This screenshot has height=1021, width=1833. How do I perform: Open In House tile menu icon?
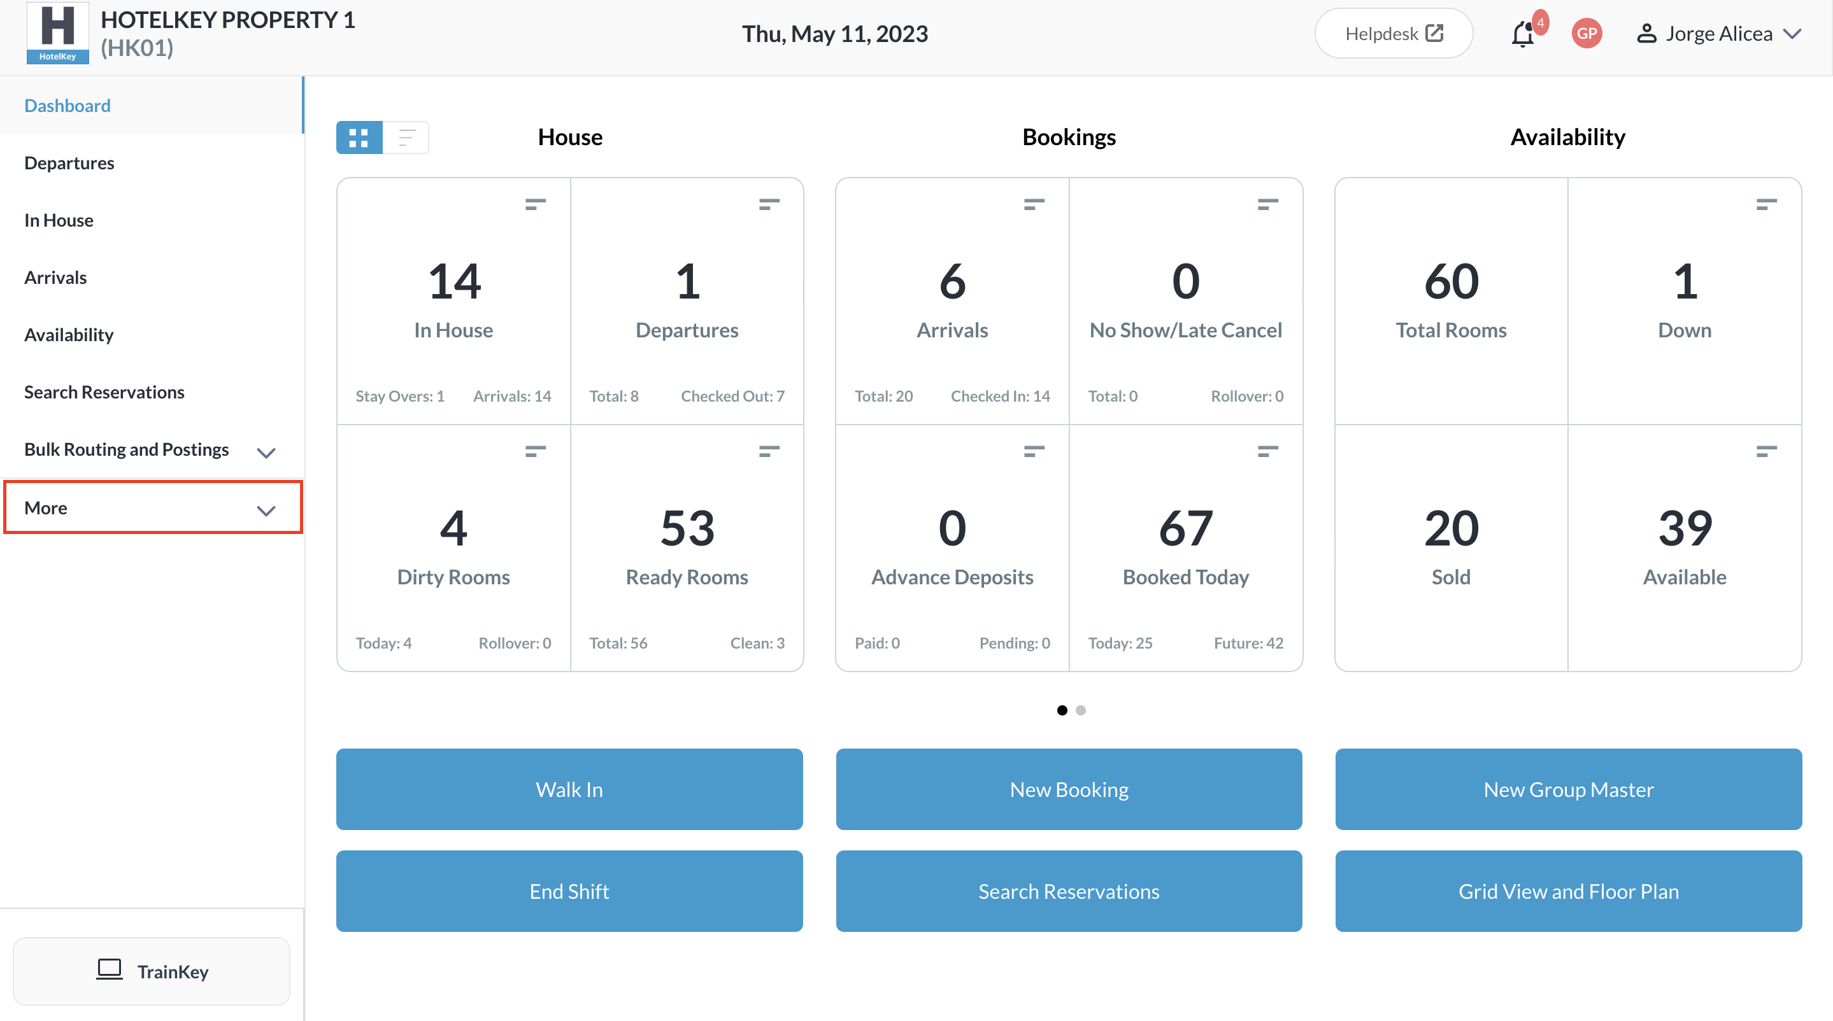535,205
